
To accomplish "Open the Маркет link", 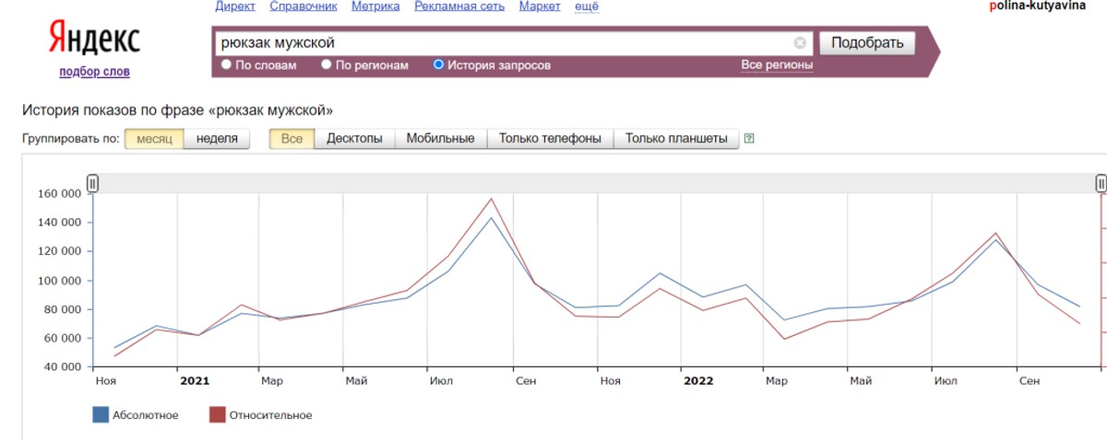I will coord(540,6).
